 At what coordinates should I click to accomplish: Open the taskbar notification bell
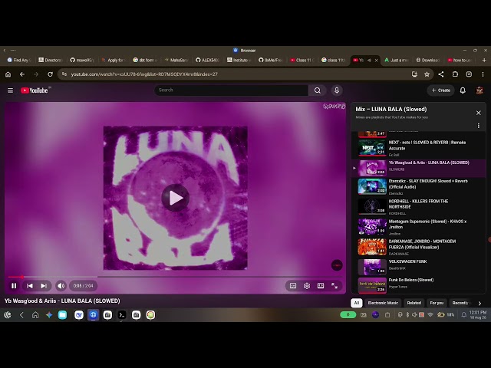click(463, 315)
